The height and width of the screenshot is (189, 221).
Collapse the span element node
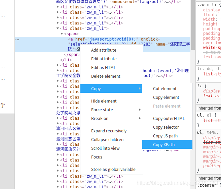[x=62, y=34]
